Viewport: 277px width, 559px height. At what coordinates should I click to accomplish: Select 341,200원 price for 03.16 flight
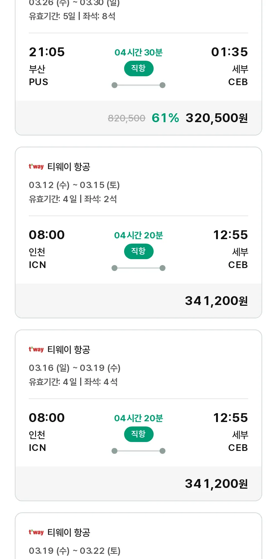click(x=216, y=484)
